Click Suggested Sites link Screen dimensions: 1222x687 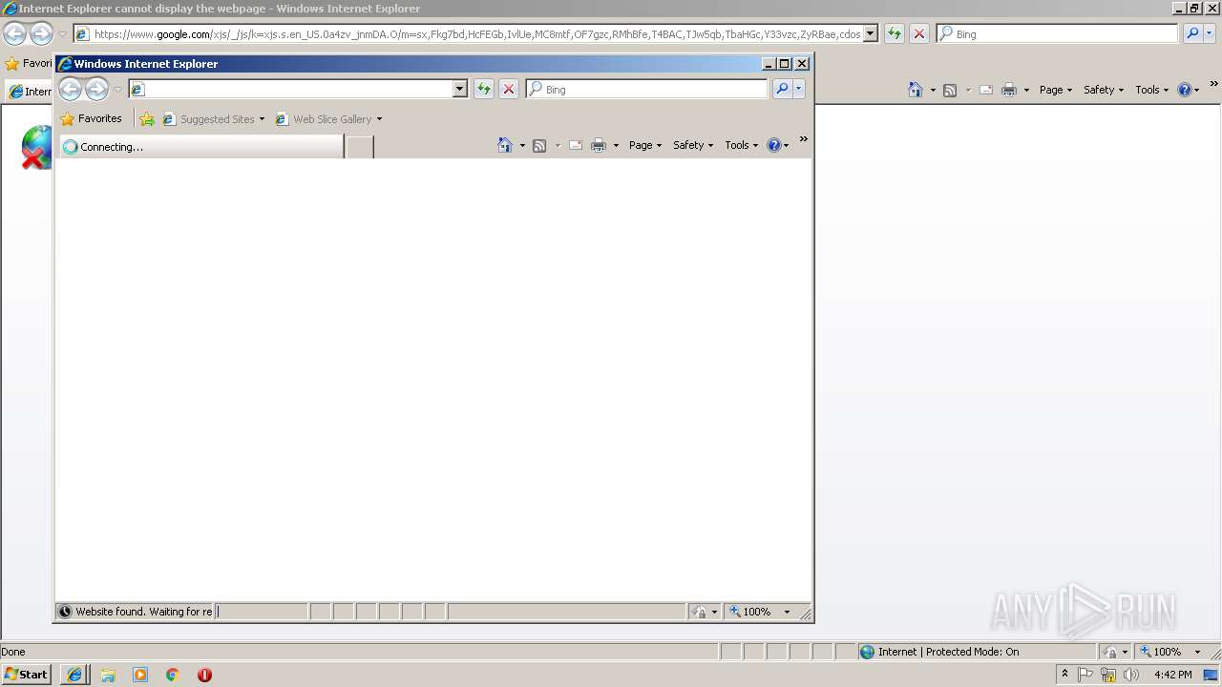pos(218,119)
